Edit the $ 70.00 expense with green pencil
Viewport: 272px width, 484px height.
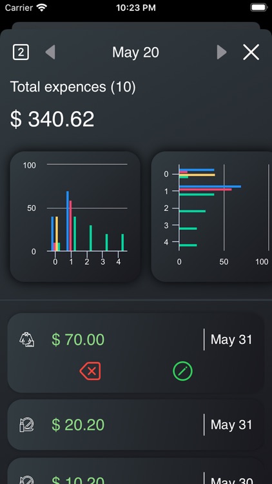coord(182,371)
